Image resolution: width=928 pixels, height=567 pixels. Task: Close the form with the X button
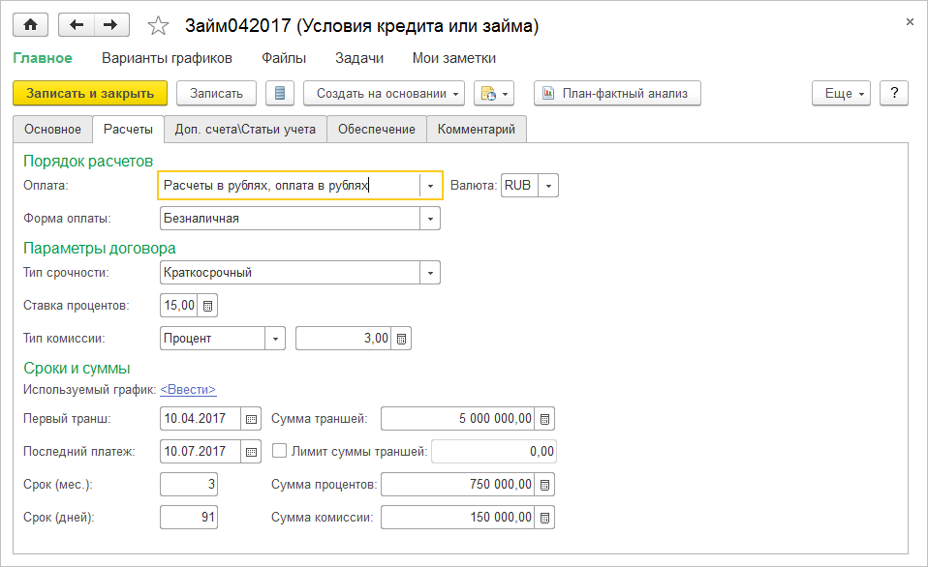click(910, 22)
